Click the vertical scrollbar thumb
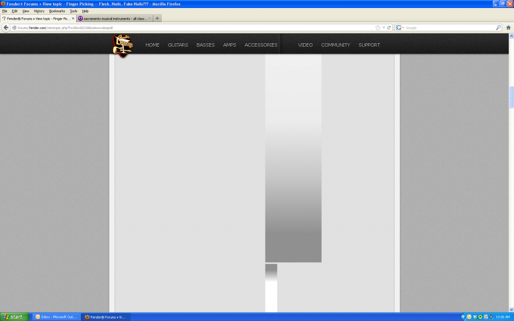The width and height of the screenshot is (514, 321). 511,97
